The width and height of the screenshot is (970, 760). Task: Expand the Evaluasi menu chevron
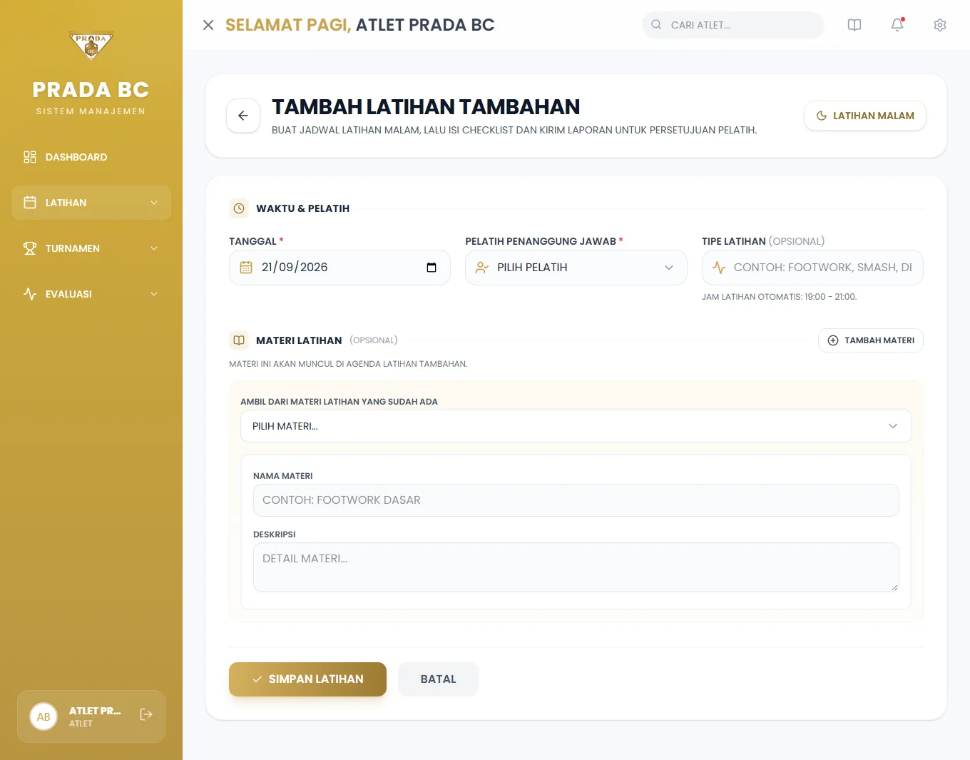pos(154,294)
